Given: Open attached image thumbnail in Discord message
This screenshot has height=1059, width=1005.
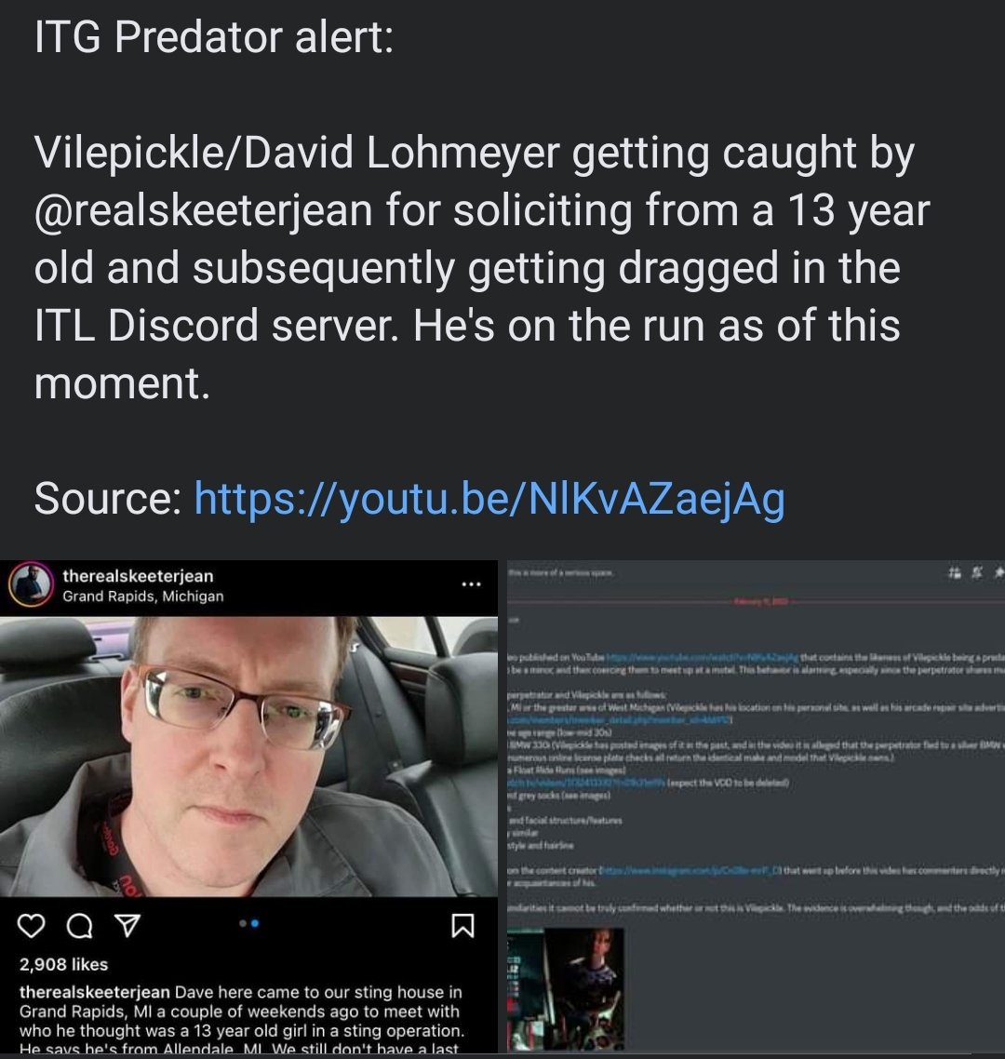Looking at the screenshot, I should [x=566, y=989].
